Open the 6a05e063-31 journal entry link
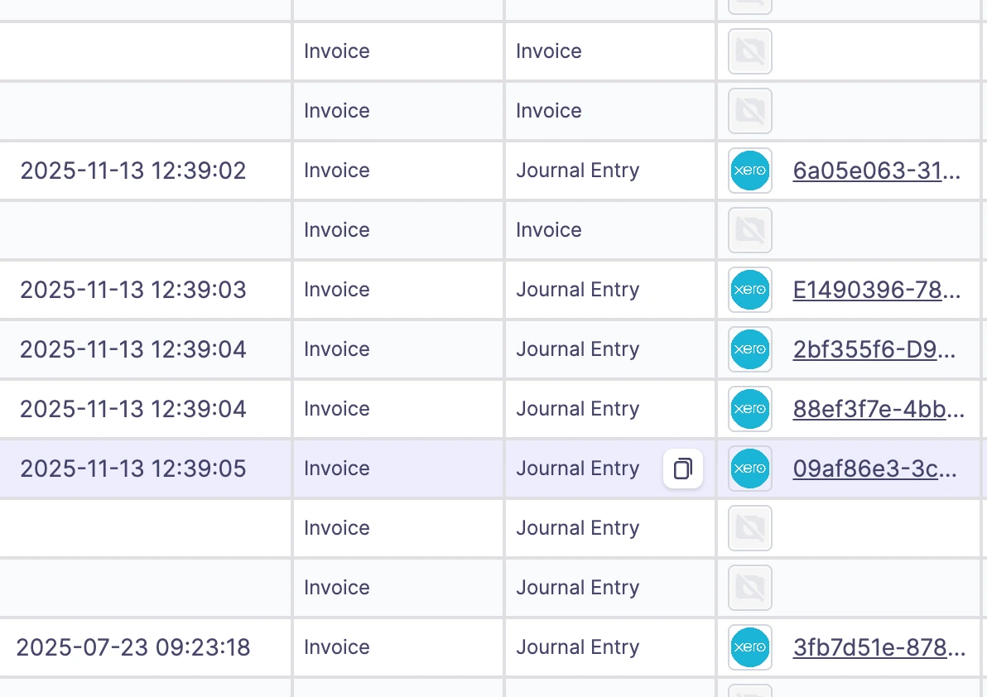Screen dimensions: 987x697 tap(878, 171)
